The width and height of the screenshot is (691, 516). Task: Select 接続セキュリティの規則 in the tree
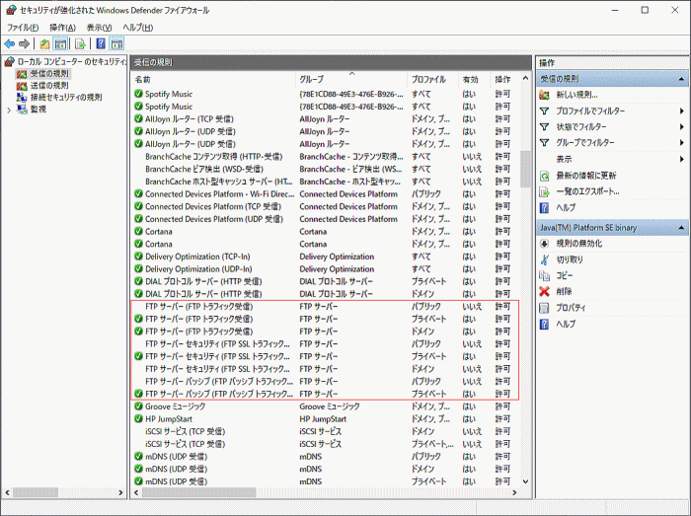tap(66, 98)
